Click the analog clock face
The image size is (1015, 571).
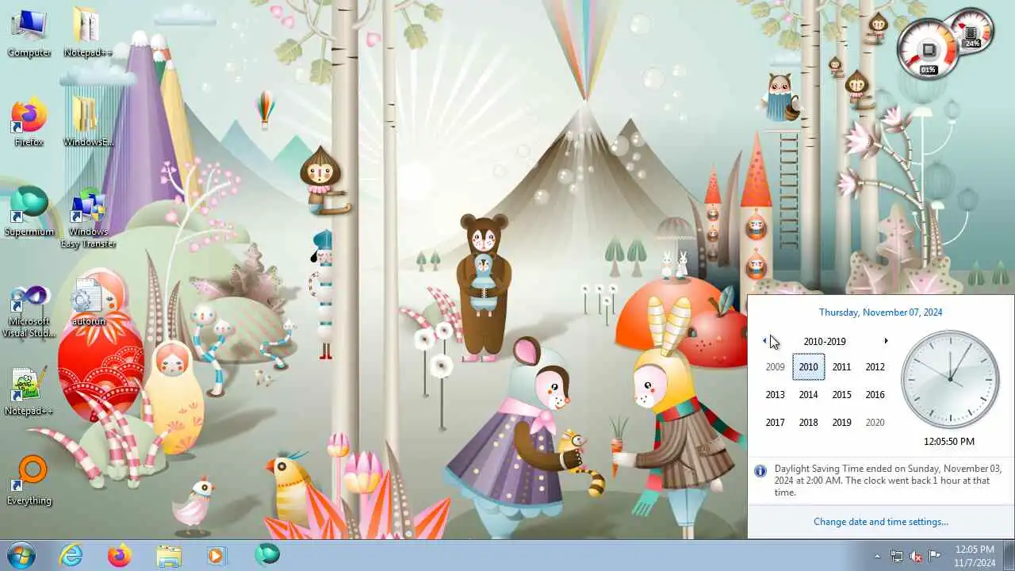point(949,379)
